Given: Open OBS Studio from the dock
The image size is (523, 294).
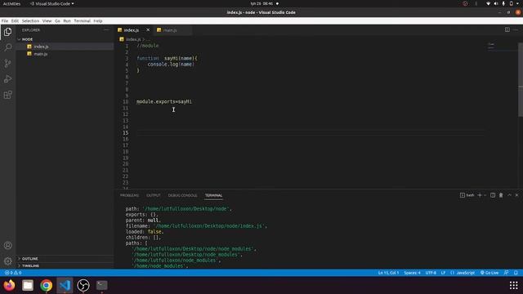Looking at the screenshot, I should 83,285.
